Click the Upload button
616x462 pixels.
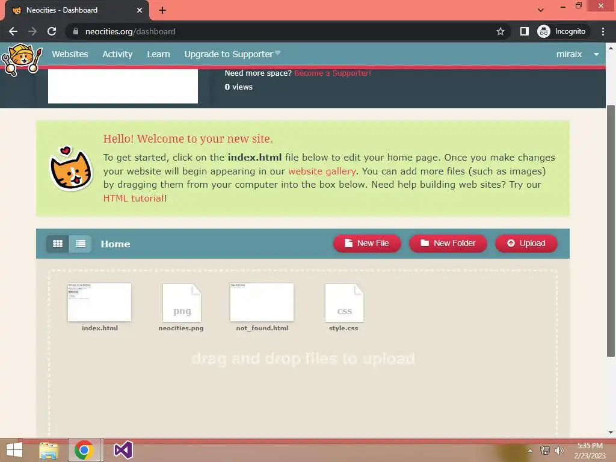pos(526,243)
